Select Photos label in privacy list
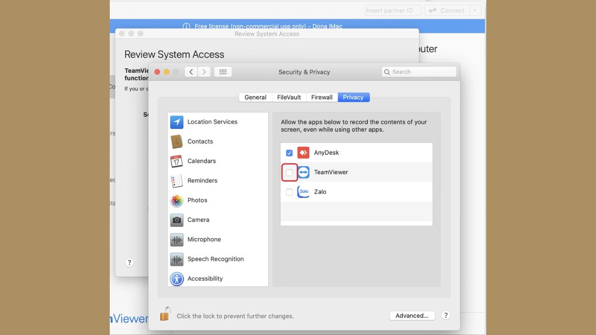 [x=198, y=201]
